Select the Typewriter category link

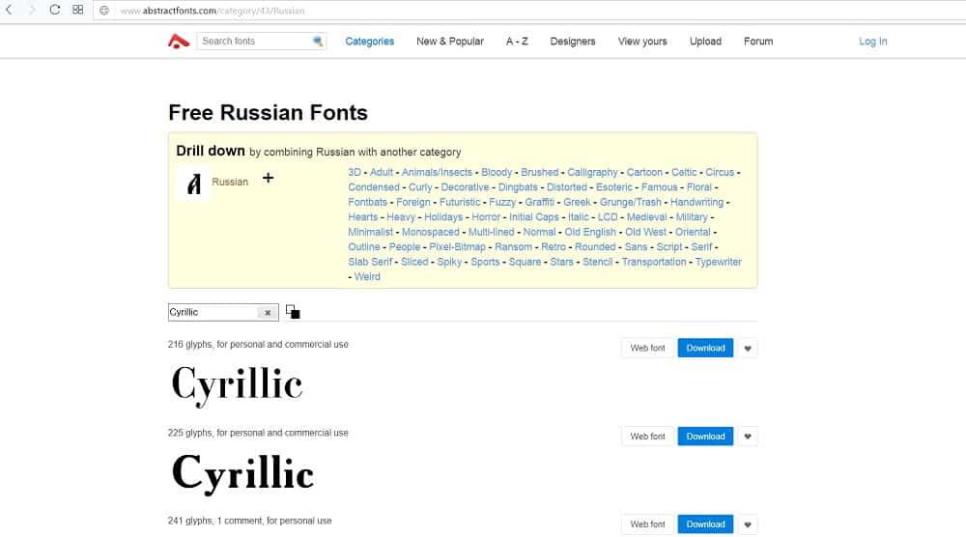click(x=719, y=262)
